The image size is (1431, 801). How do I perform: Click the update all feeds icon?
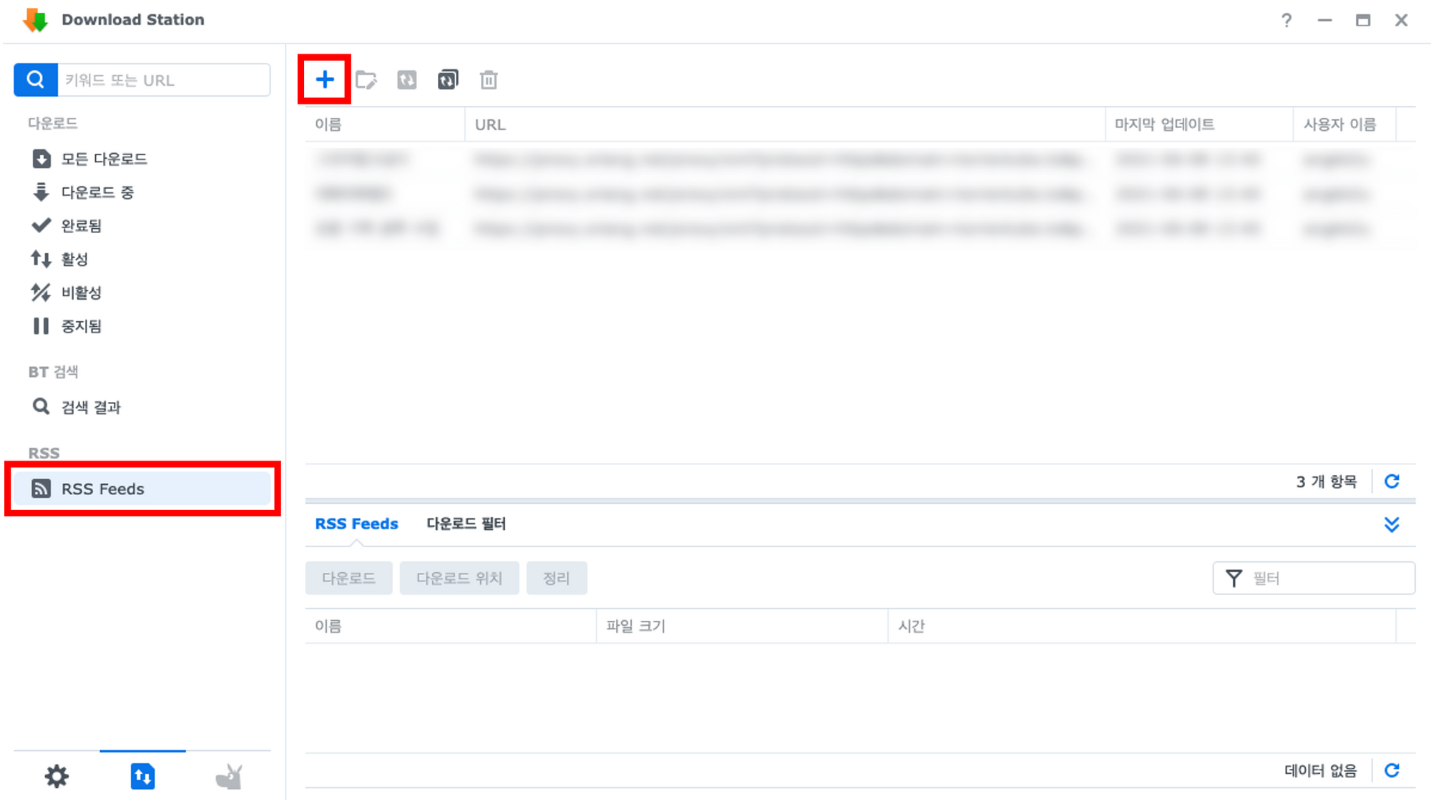(x=448, y=79)
